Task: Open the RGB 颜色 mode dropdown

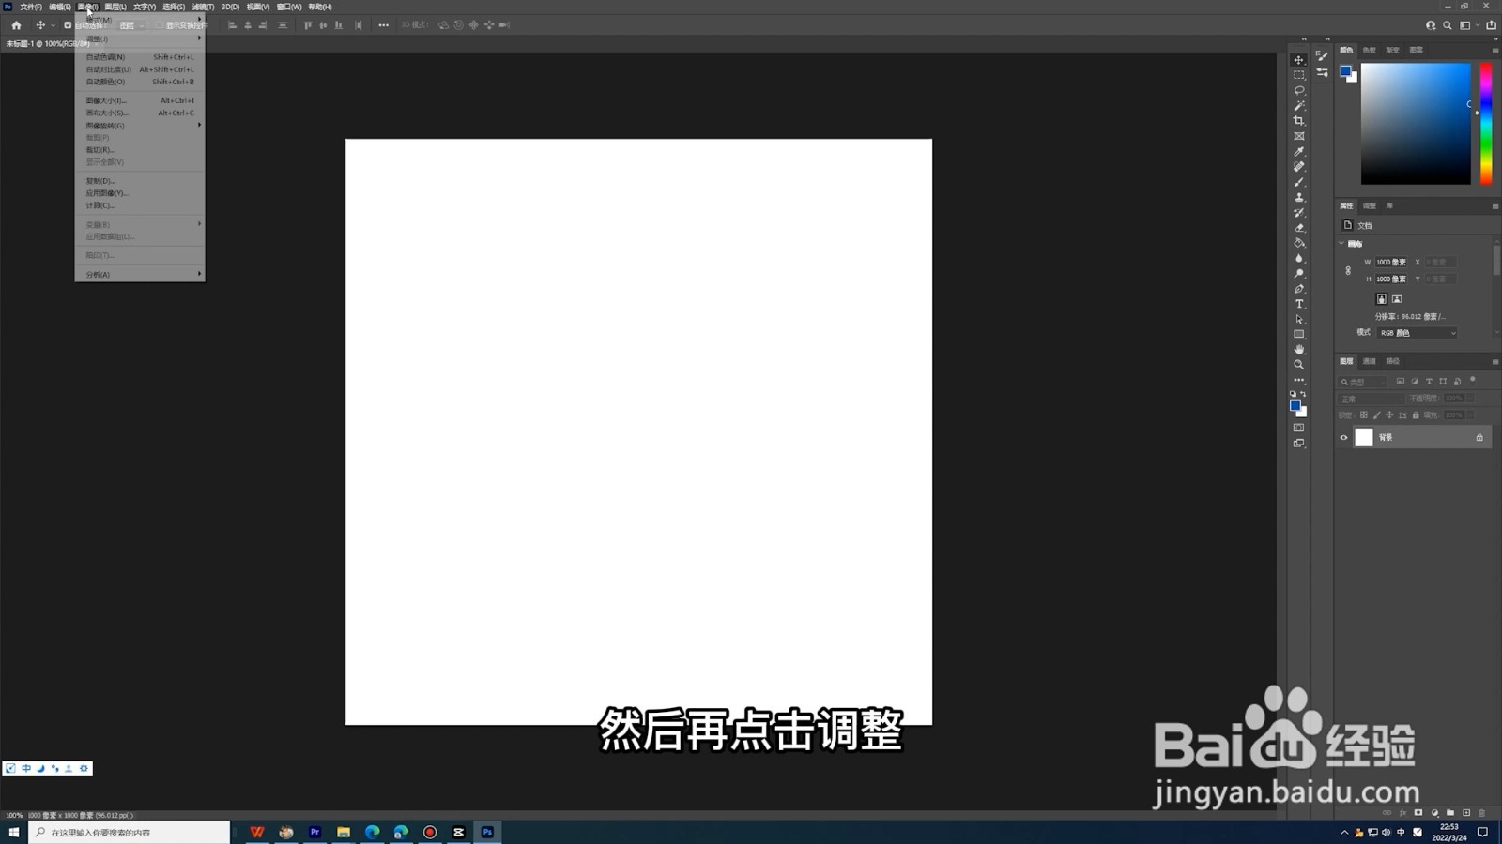Action: 1417,333
